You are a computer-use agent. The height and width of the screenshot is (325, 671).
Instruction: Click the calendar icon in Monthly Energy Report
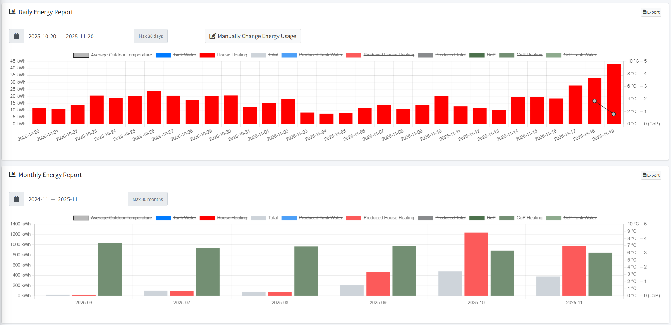click(x=16, y=199)
